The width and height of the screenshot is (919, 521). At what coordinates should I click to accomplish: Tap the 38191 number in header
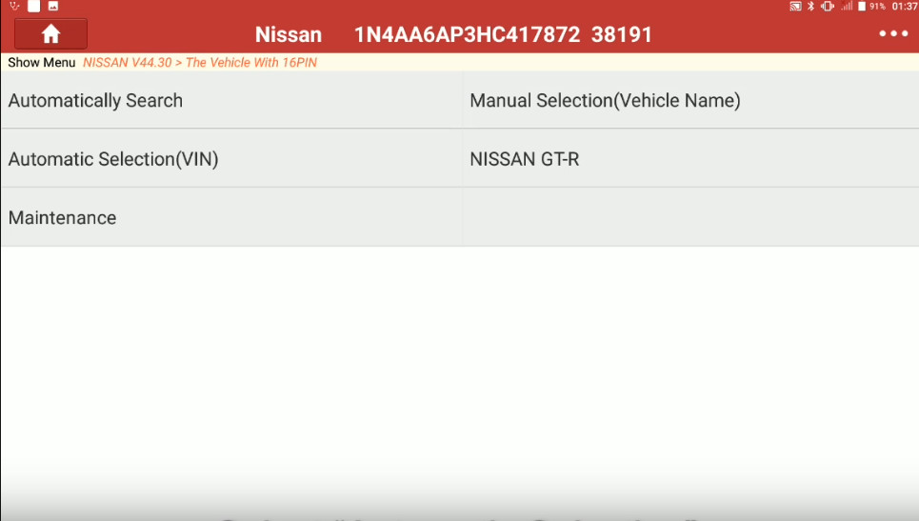pos(621,34)
